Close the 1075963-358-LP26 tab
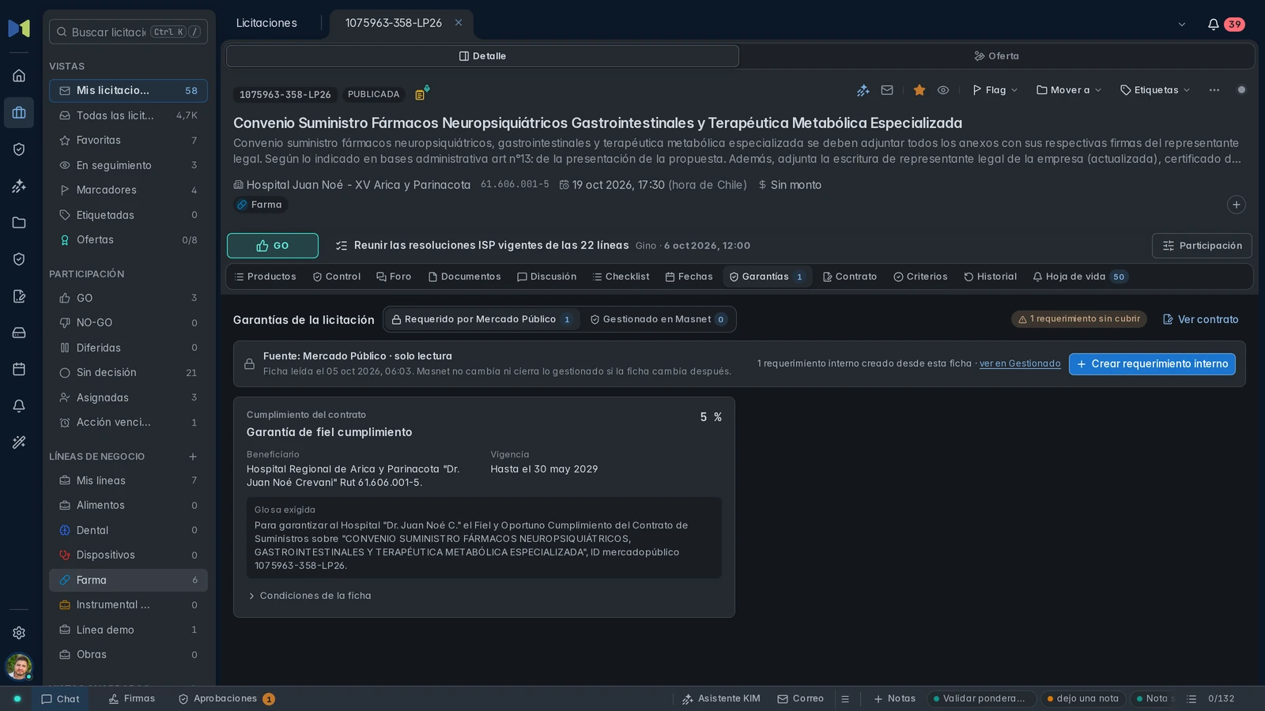This screenshot has height=711, width=1265. (459, 23)
